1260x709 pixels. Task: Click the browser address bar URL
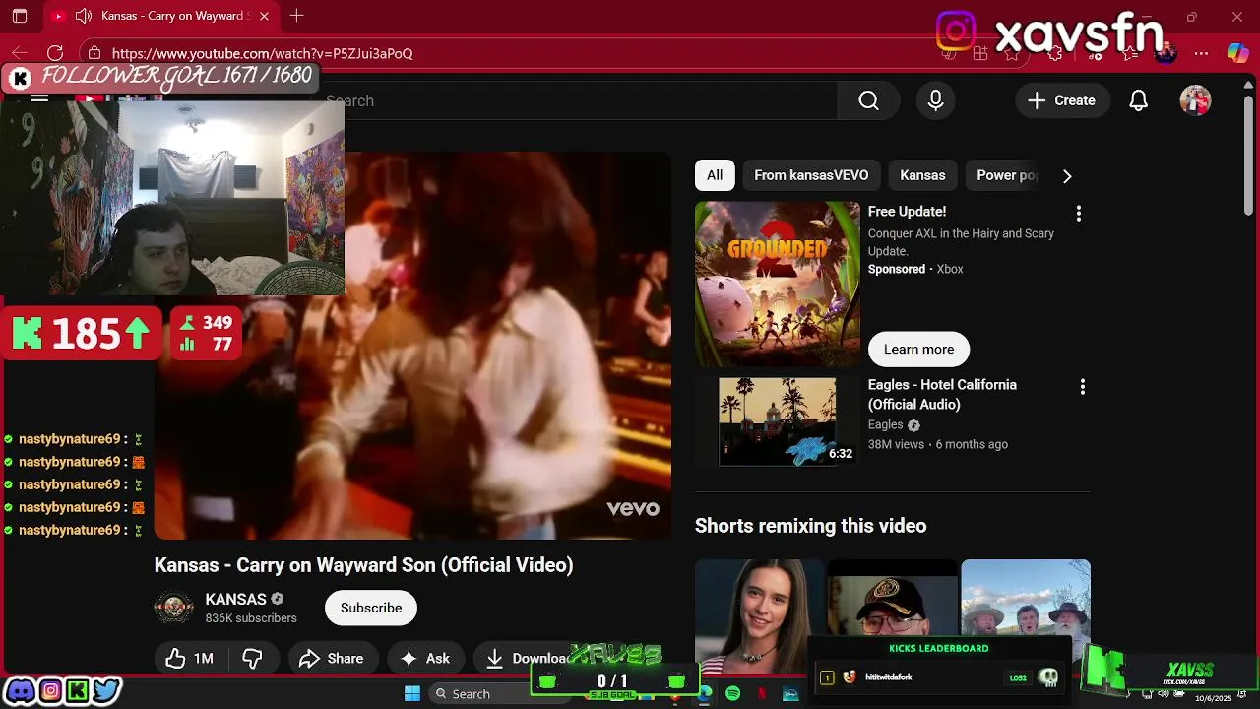tap(262, 53)
